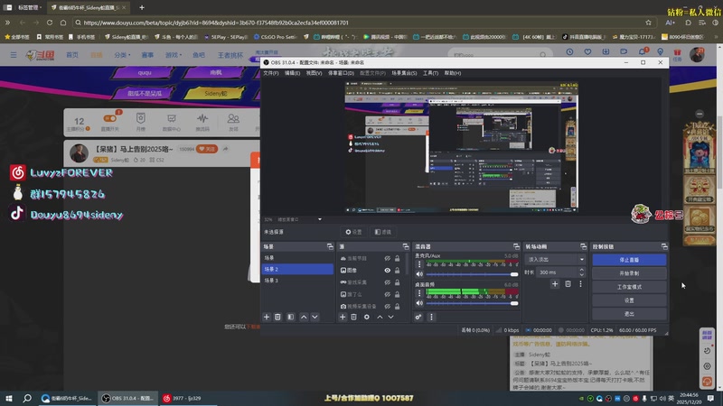Show the hidden 视频采集设备 source
This screenshot has width=723, height=406.
click(x=388, y=306)
